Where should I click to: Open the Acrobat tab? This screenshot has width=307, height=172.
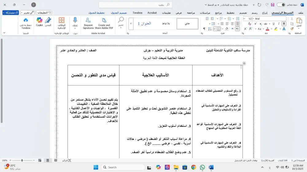click(x=152, y=13)
